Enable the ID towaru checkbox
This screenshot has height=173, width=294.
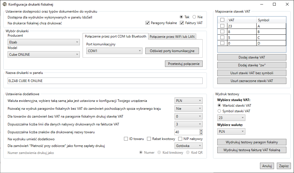126,139
